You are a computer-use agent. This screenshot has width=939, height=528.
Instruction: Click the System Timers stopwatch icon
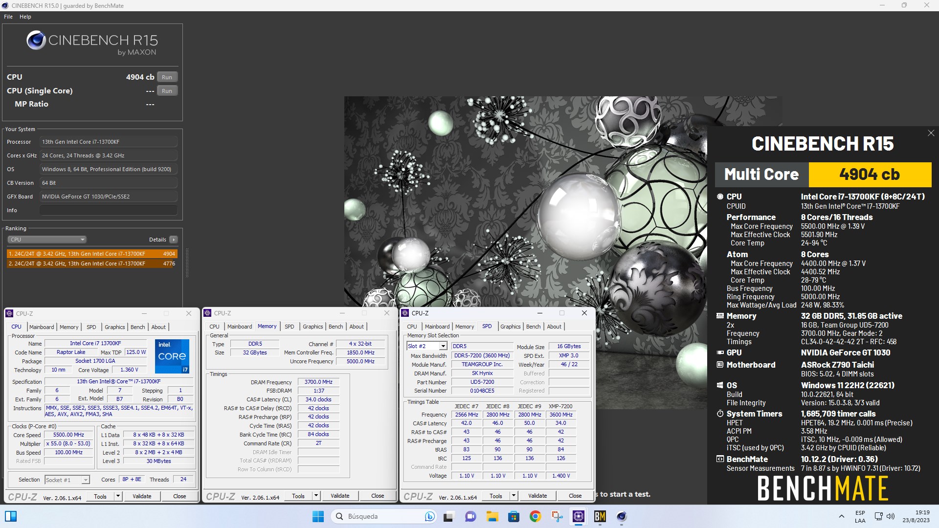point(720,414)
